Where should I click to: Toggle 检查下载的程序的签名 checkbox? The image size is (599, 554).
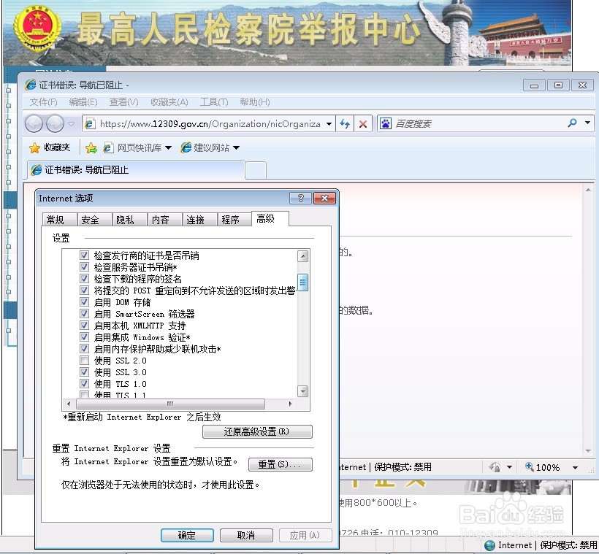click(85, 279)
